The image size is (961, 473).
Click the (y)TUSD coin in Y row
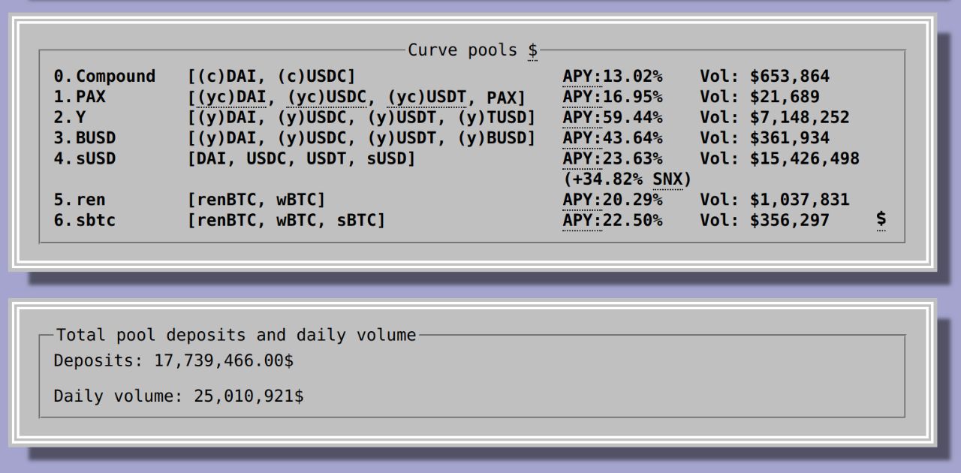493,118
